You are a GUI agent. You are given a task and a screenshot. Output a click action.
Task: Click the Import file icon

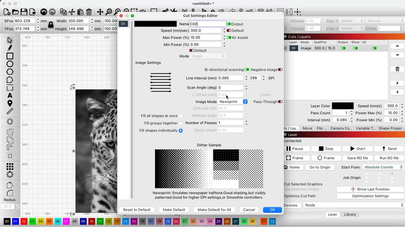pyautogui.click(x=32, y=12)
